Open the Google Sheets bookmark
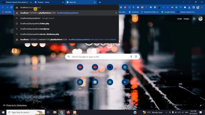205x115 pixels. click(168, 12)
